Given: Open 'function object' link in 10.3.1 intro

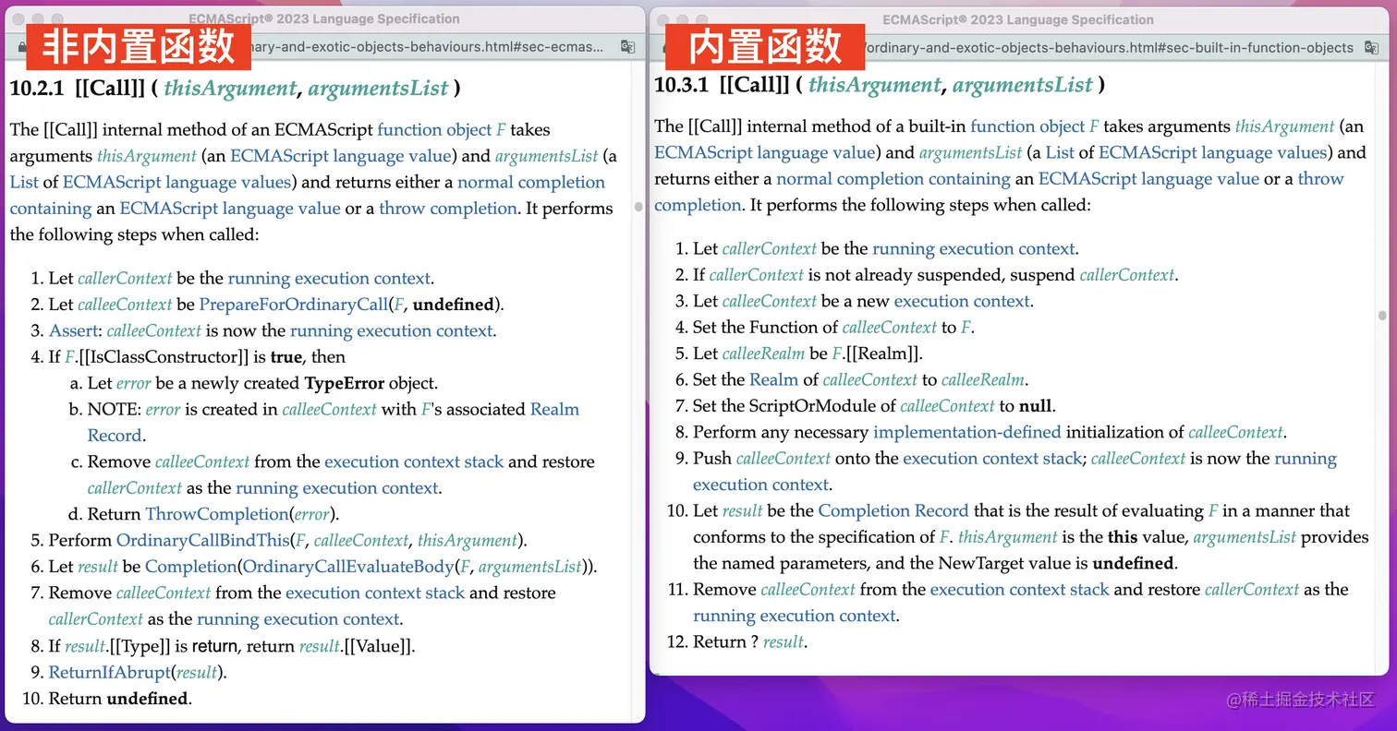Looking at the screenshot, I should point(1027,126).
